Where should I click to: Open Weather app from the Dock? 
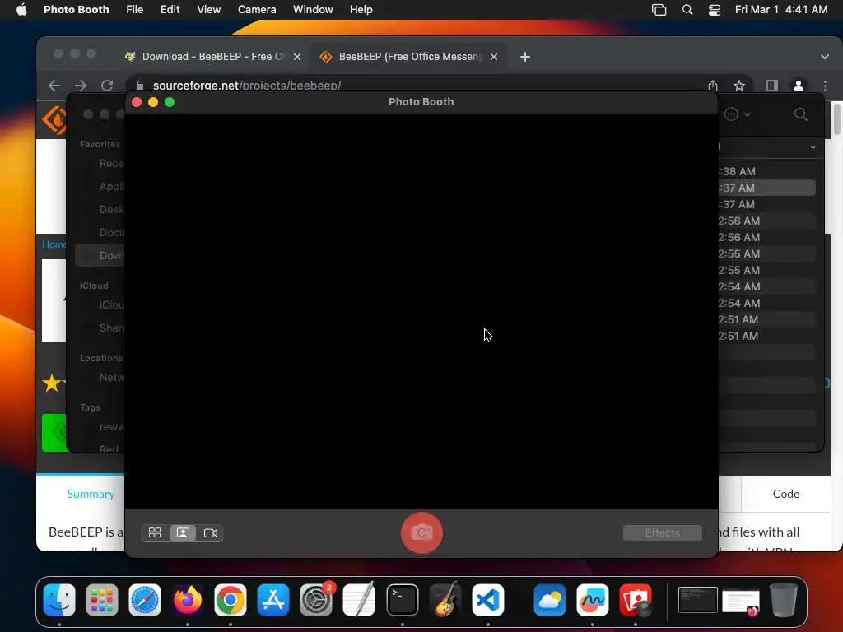pyautogui.click(x=549, y=600)
